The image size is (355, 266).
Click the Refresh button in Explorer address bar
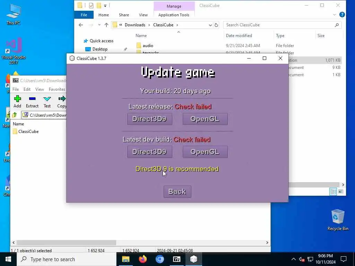pos(216,25)
